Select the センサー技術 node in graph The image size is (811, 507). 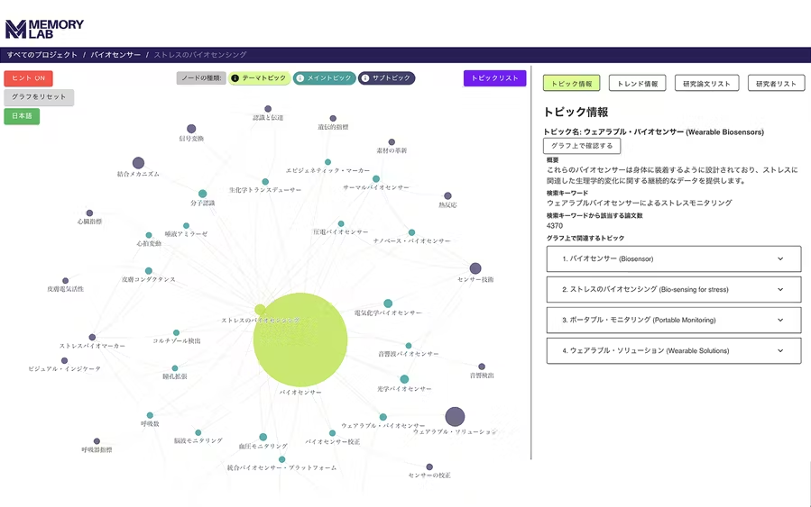(475, 268)
